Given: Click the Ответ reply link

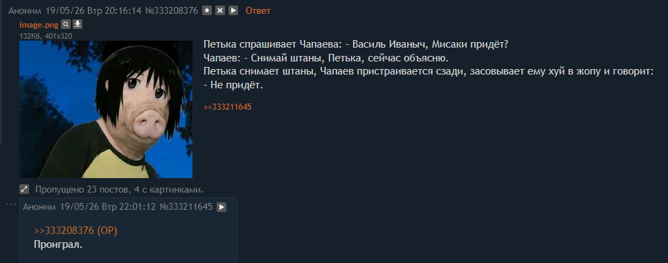Looking at the screenshot, I should pos(258,11).
